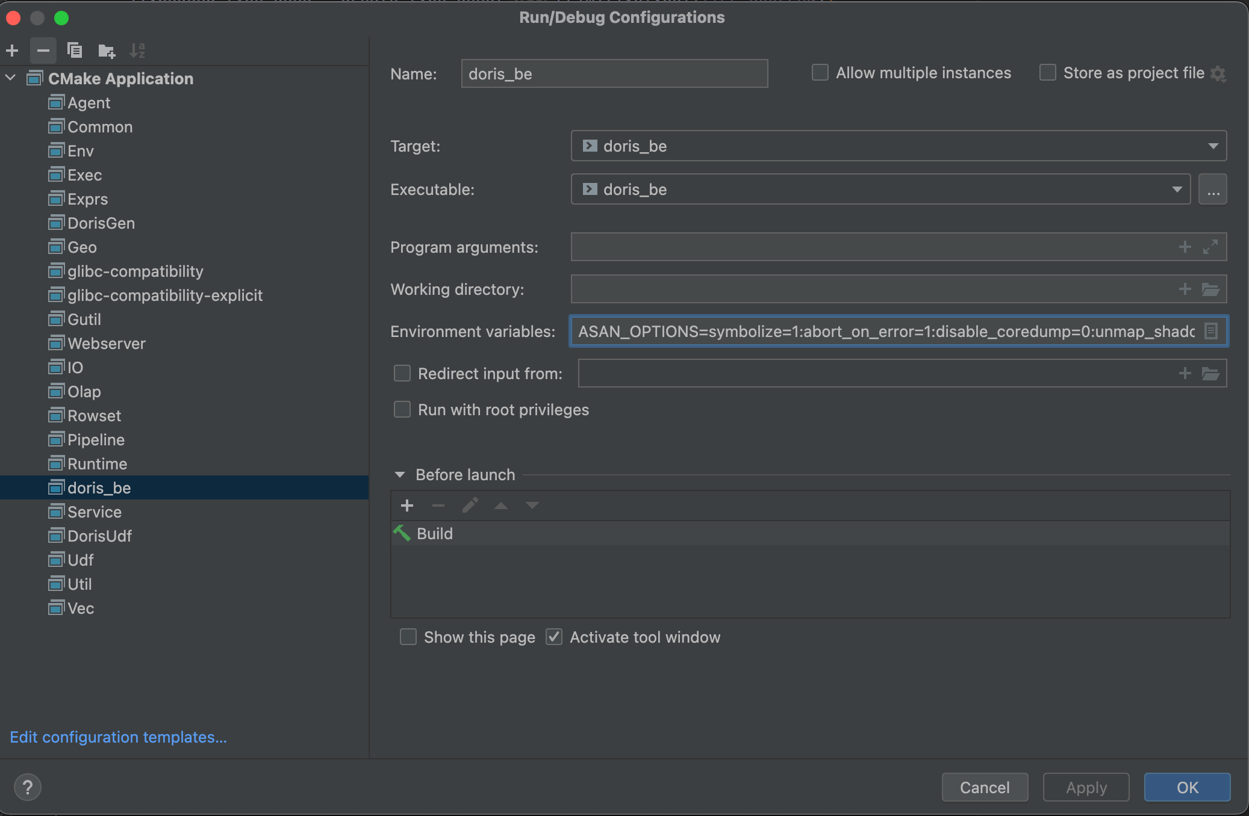Remove the selected configuration with the minus icon

pyautogui.click(x=43, y=51)
